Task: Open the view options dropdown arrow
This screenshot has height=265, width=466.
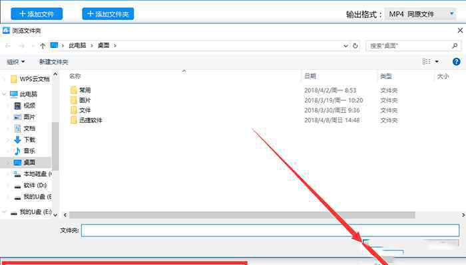Action: coord(437,61)
